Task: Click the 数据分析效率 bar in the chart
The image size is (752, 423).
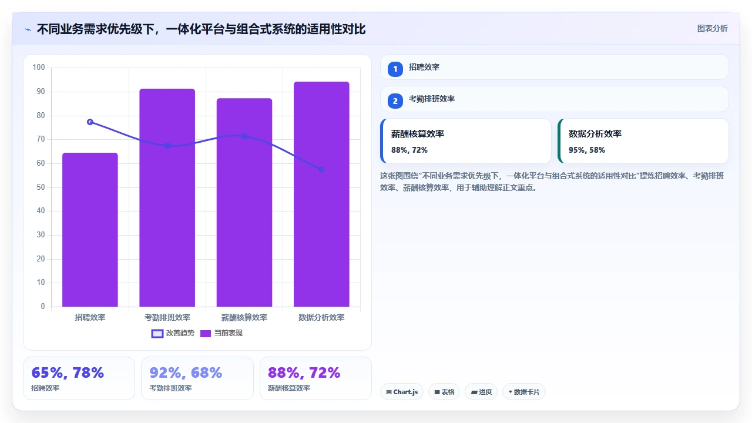Action: point(321,194)
